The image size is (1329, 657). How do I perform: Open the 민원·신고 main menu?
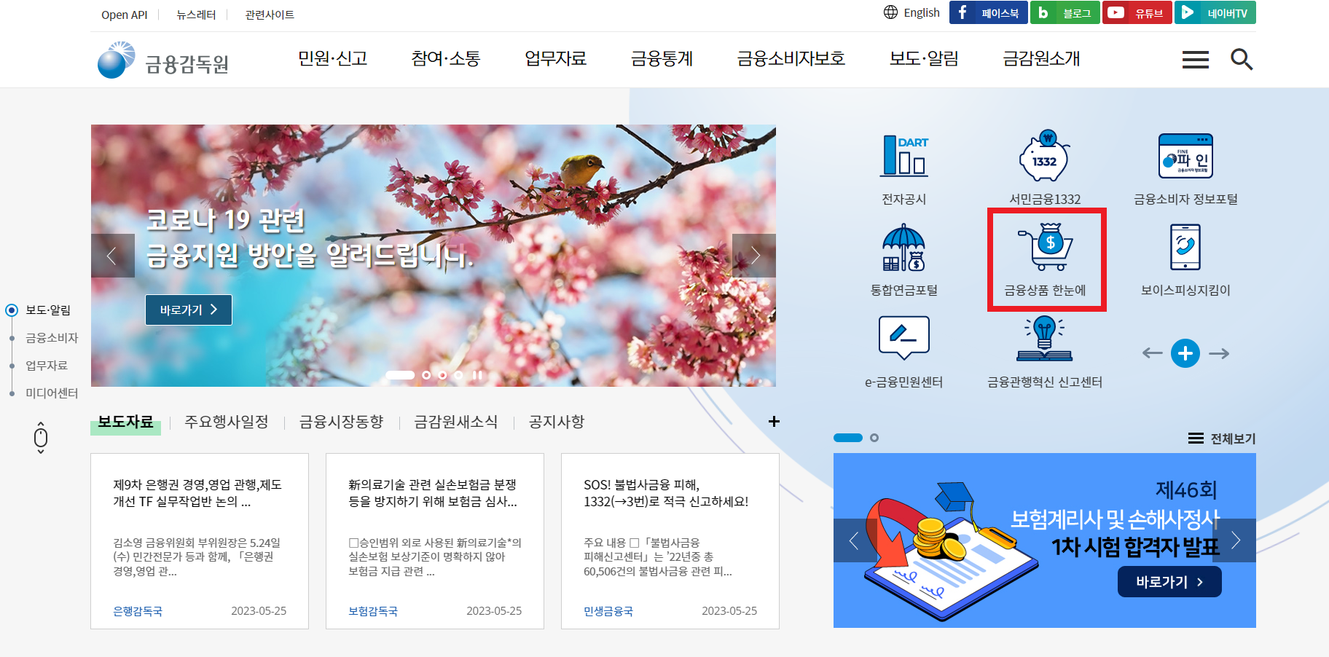(x=332, y=59)
